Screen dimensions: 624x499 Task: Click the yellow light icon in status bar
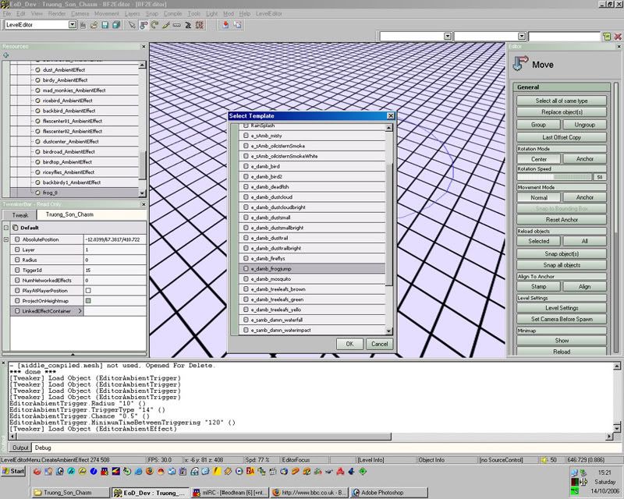pyautogui.click(x=544, y=460)
